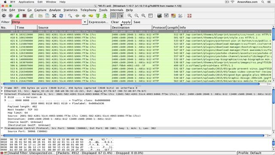
Task: Save this capture file icon
Action: pyautogui.click(x=47, y=16)
